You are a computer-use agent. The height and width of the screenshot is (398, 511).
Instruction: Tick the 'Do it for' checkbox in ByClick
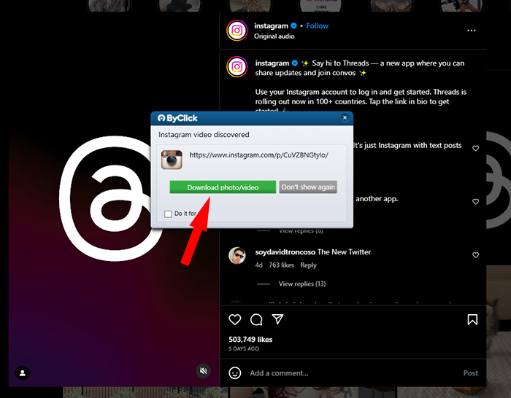pyautogui.click(x=168, y=214)
